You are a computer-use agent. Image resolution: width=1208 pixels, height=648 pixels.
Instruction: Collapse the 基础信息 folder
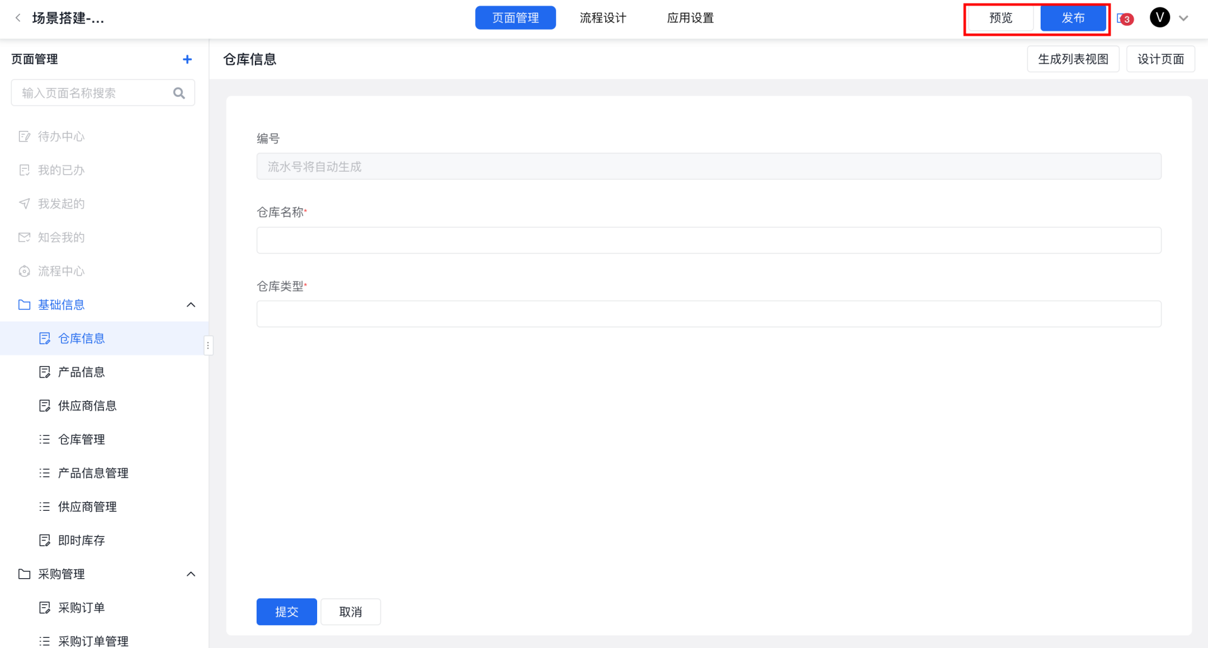click(191, 305)
